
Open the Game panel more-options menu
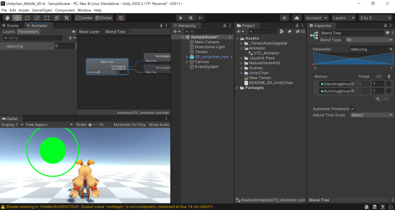167,118
